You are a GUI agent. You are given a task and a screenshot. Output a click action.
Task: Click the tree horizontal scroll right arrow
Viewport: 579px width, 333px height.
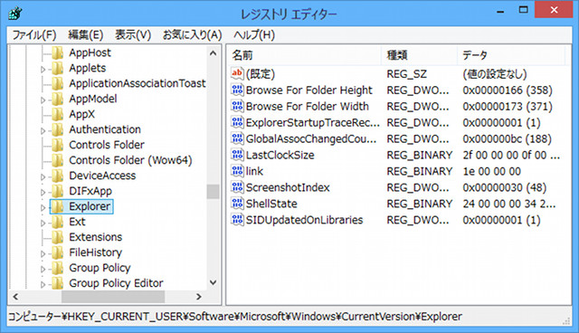tap(199, 297)
